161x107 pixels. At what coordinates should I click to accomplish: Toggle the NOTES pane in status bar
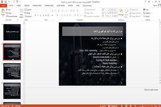click(x=103, y=106)
